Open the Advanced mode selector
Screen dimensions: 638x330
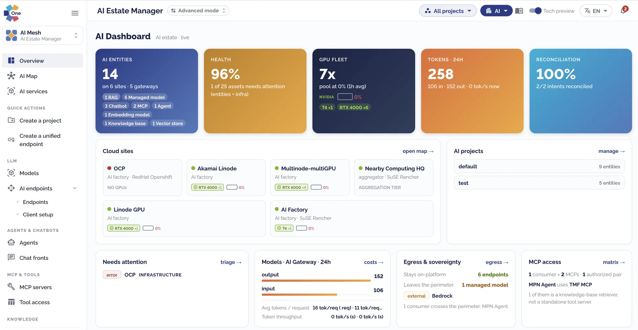198,11
